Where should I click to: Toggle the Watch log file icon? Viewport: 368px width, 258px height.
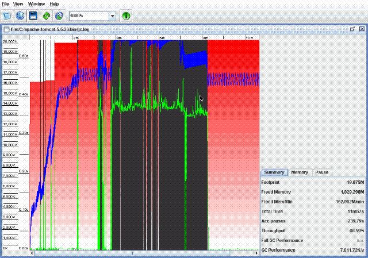pyautogui.click(x=59, y=16)
